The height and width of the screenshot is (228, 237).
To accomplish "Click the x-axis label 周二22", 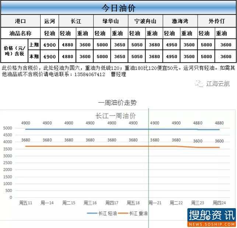I will coord(176,203).
